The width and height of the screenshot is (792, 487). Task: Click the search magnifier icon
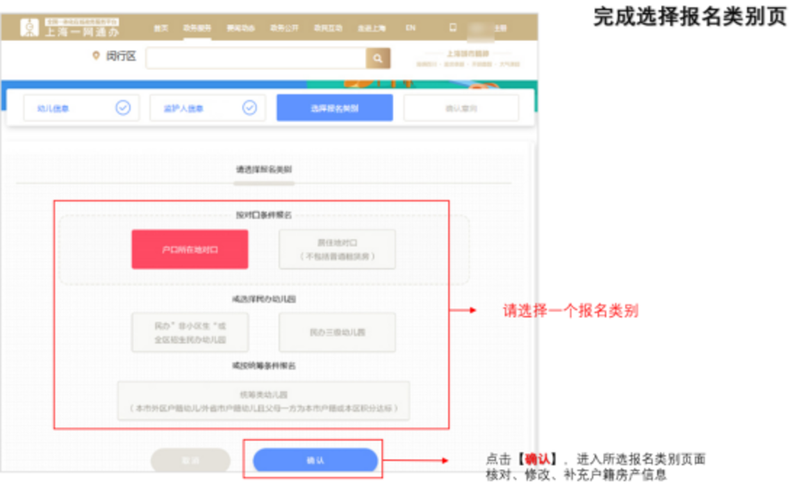377,58
